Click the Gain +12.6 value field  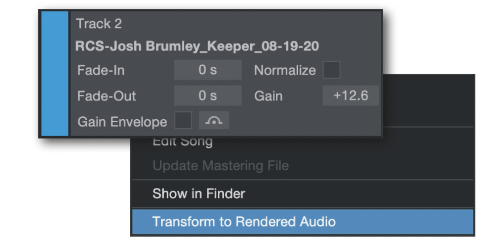tap(350, 95)
